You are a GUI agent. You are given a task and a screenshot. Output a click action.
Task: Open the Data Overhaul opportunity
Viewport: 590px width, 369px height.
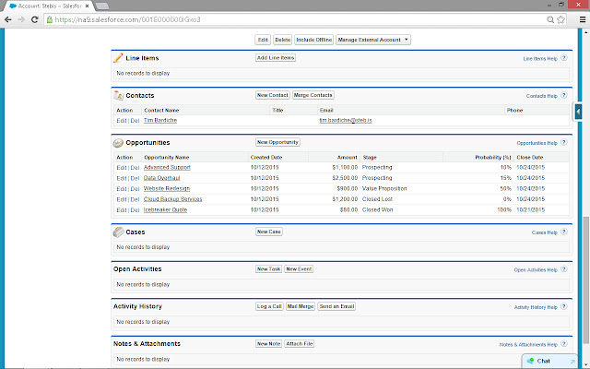162,178
